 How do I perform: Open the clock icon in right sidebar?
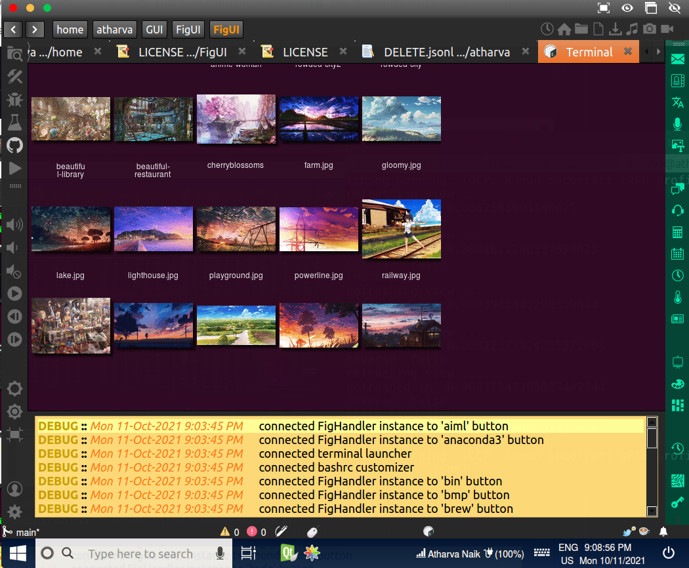678,275
